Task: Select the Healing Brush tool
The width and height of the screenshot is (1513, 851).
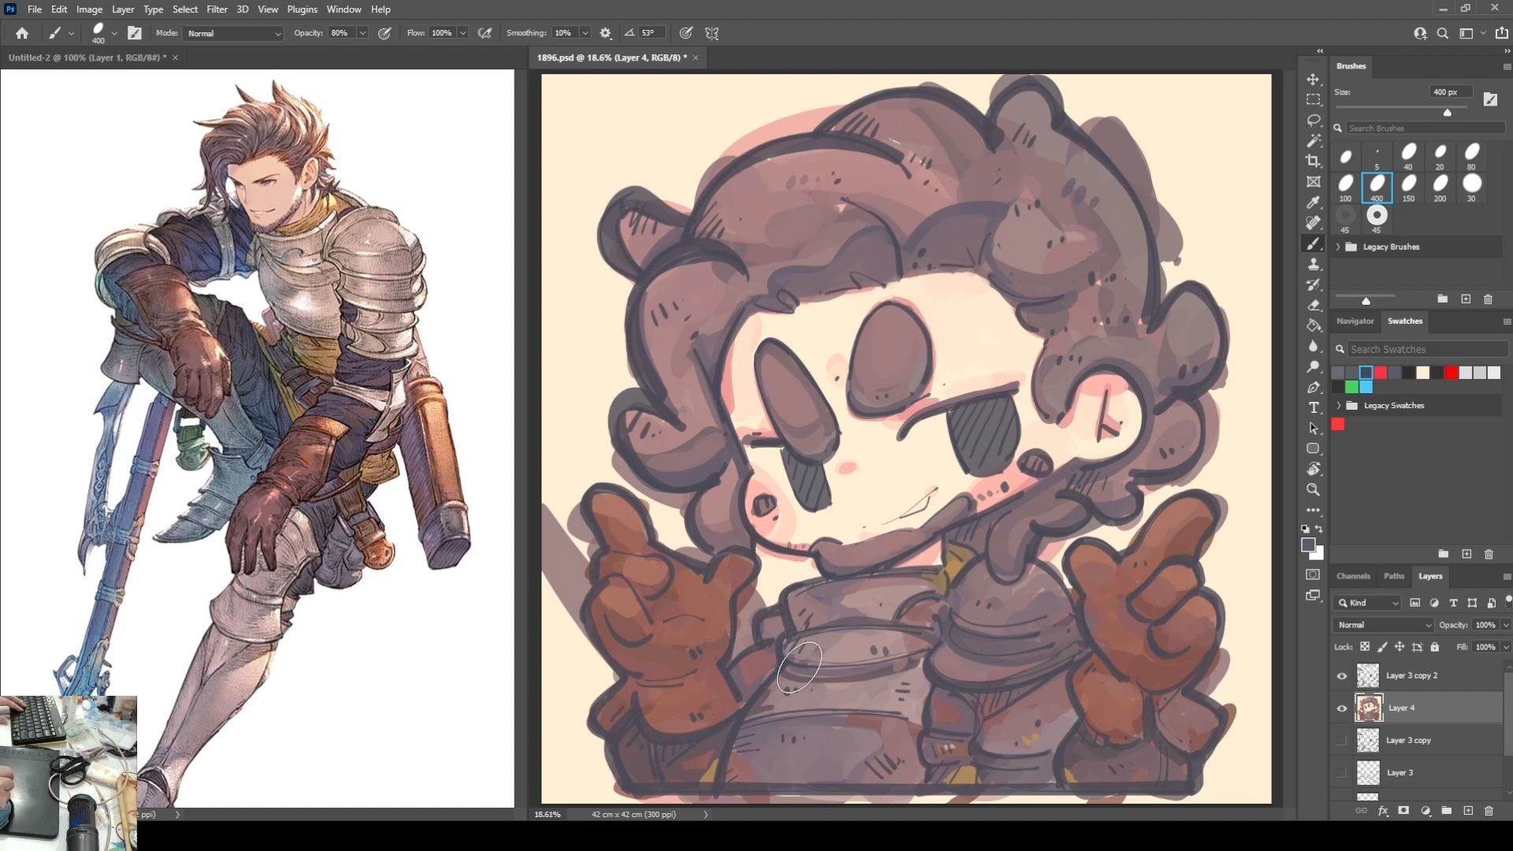Action: point(1313,223)
